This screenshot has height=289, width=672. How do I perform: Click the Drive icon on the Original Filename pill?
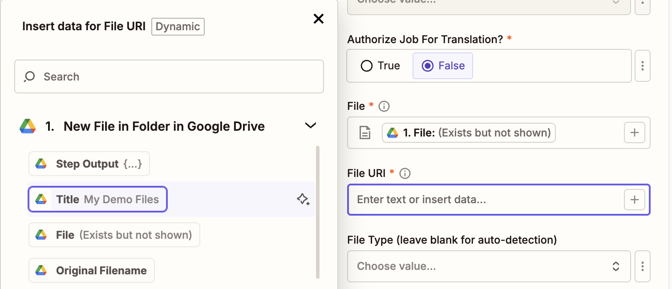(41, 270)
